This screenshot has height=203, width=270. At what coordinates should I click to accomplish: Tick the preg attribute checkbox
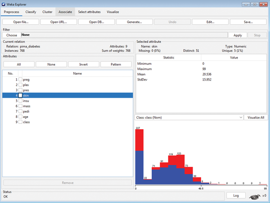[21, 79]
